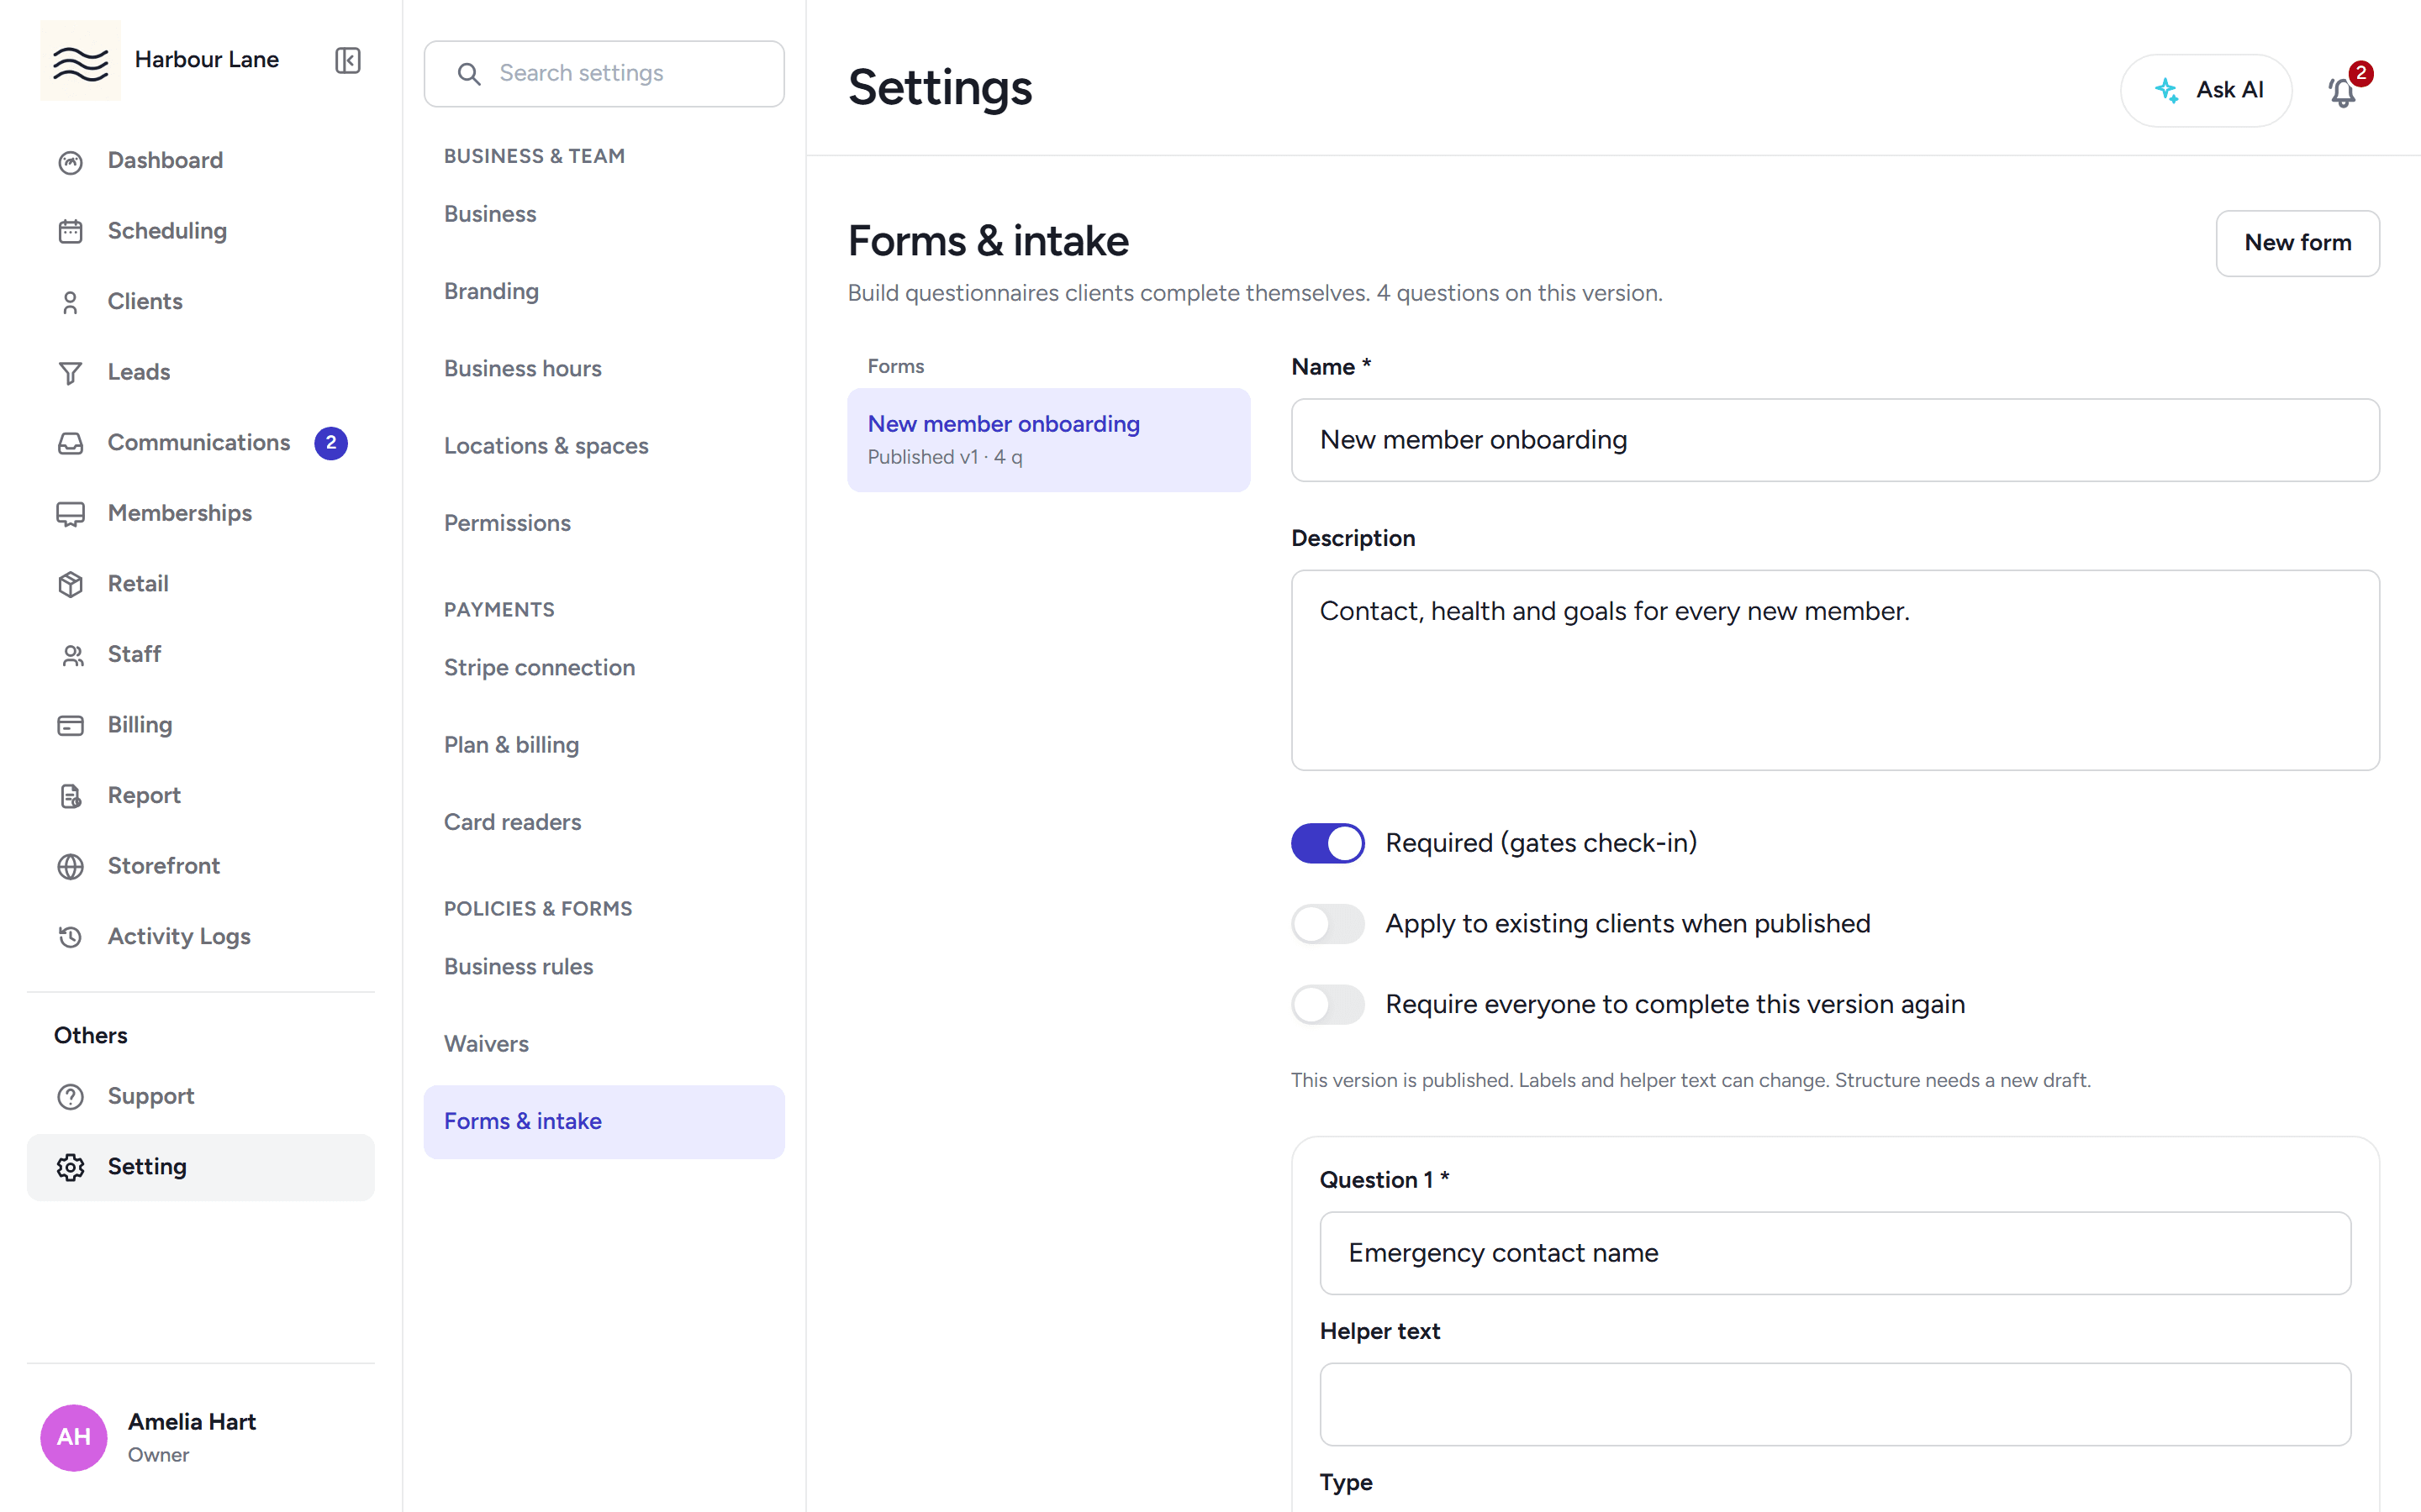Click the Description text area
Screen dimensions: 2421x1512
[1835, 670]
